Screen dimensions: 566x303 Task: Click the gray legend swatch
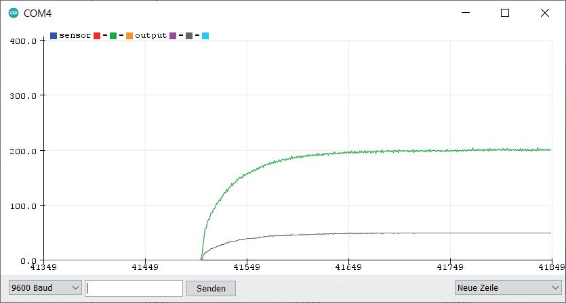point(189,36)
